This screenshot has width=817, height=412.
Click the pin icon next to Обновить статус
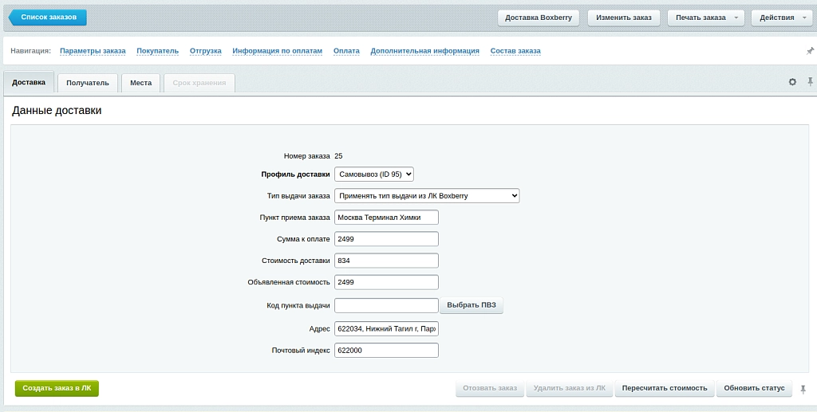point(803,389)
